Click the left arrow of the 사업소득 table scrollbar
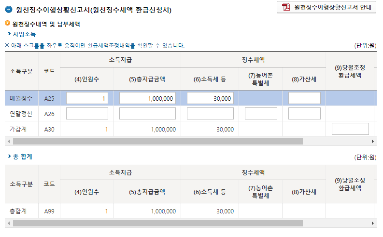The height and width of the screenshot is (237, 383). [9, 141]
